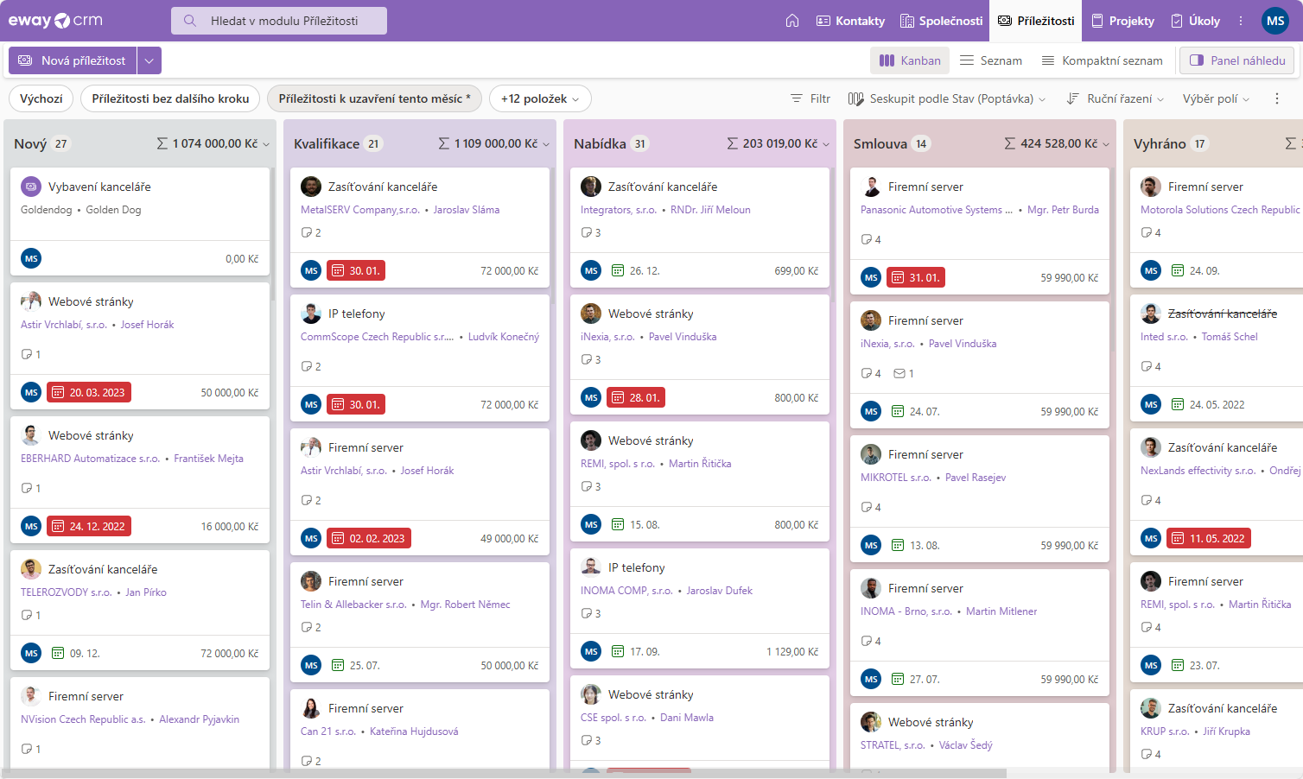Click the search field Hledat v modulu Příležitosti
The width and height of the screenshot is (1303, 779).
point(279,21)
